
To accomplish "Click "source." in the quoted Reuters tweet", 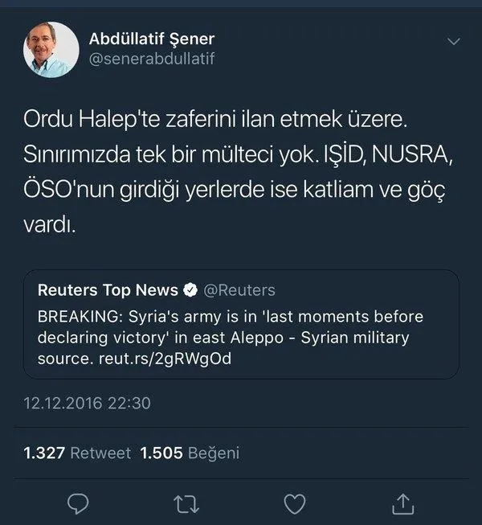I will (62, 359).
